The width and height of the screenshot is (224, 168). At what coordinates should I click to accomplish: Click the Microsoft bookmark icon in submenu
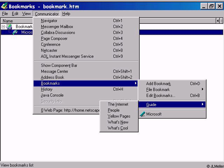coord(142,114)
